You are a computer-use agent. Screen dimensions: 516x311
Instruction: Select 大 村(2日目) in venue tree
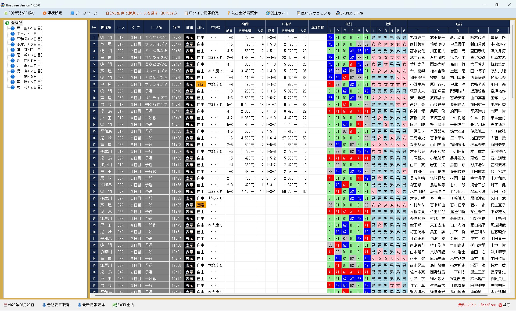tap(30, 87)
